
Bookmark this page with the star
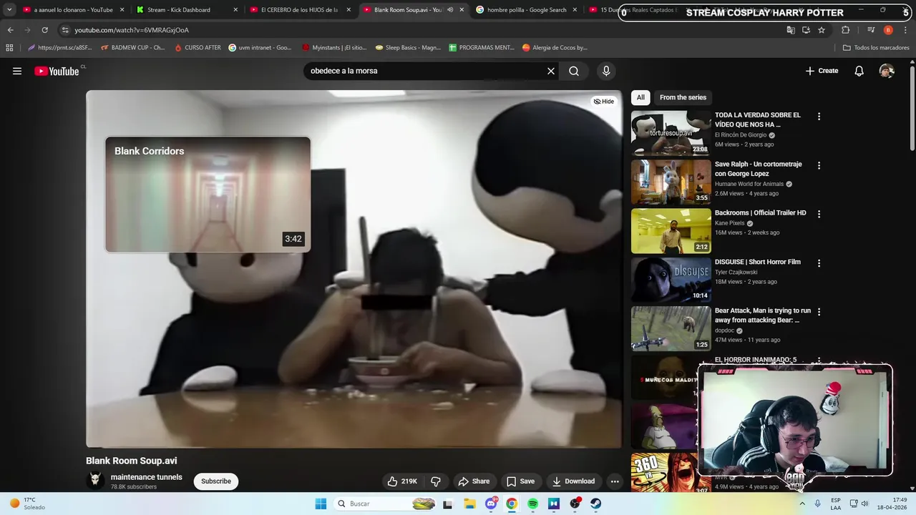coord(822,30)
